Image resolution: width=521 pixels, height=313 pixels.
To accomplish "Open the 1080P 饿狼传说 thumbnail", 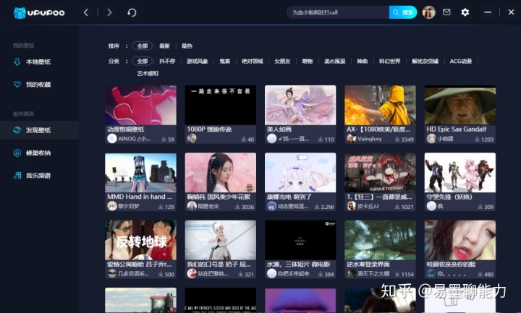I will pyautogui.click(x=220, y=106).
